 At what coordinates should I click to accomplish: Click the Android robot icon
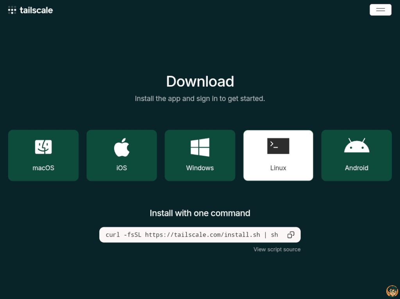(x=356, y=146)
